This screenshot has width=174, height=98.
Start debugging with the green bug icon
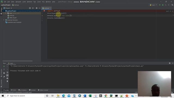[163, 5]
